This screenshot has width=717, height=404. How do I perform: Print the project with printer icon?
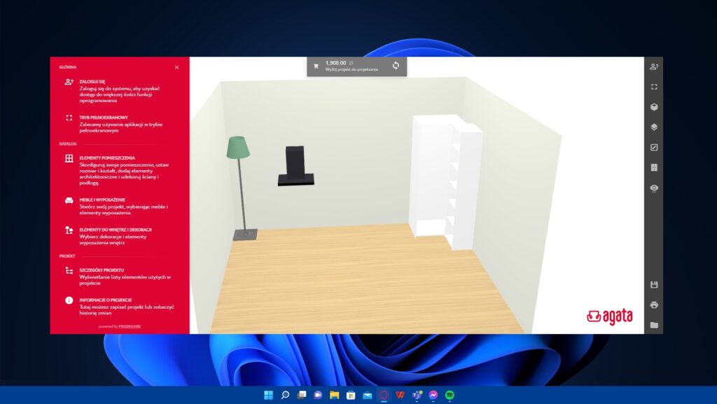tap(654, 305)
